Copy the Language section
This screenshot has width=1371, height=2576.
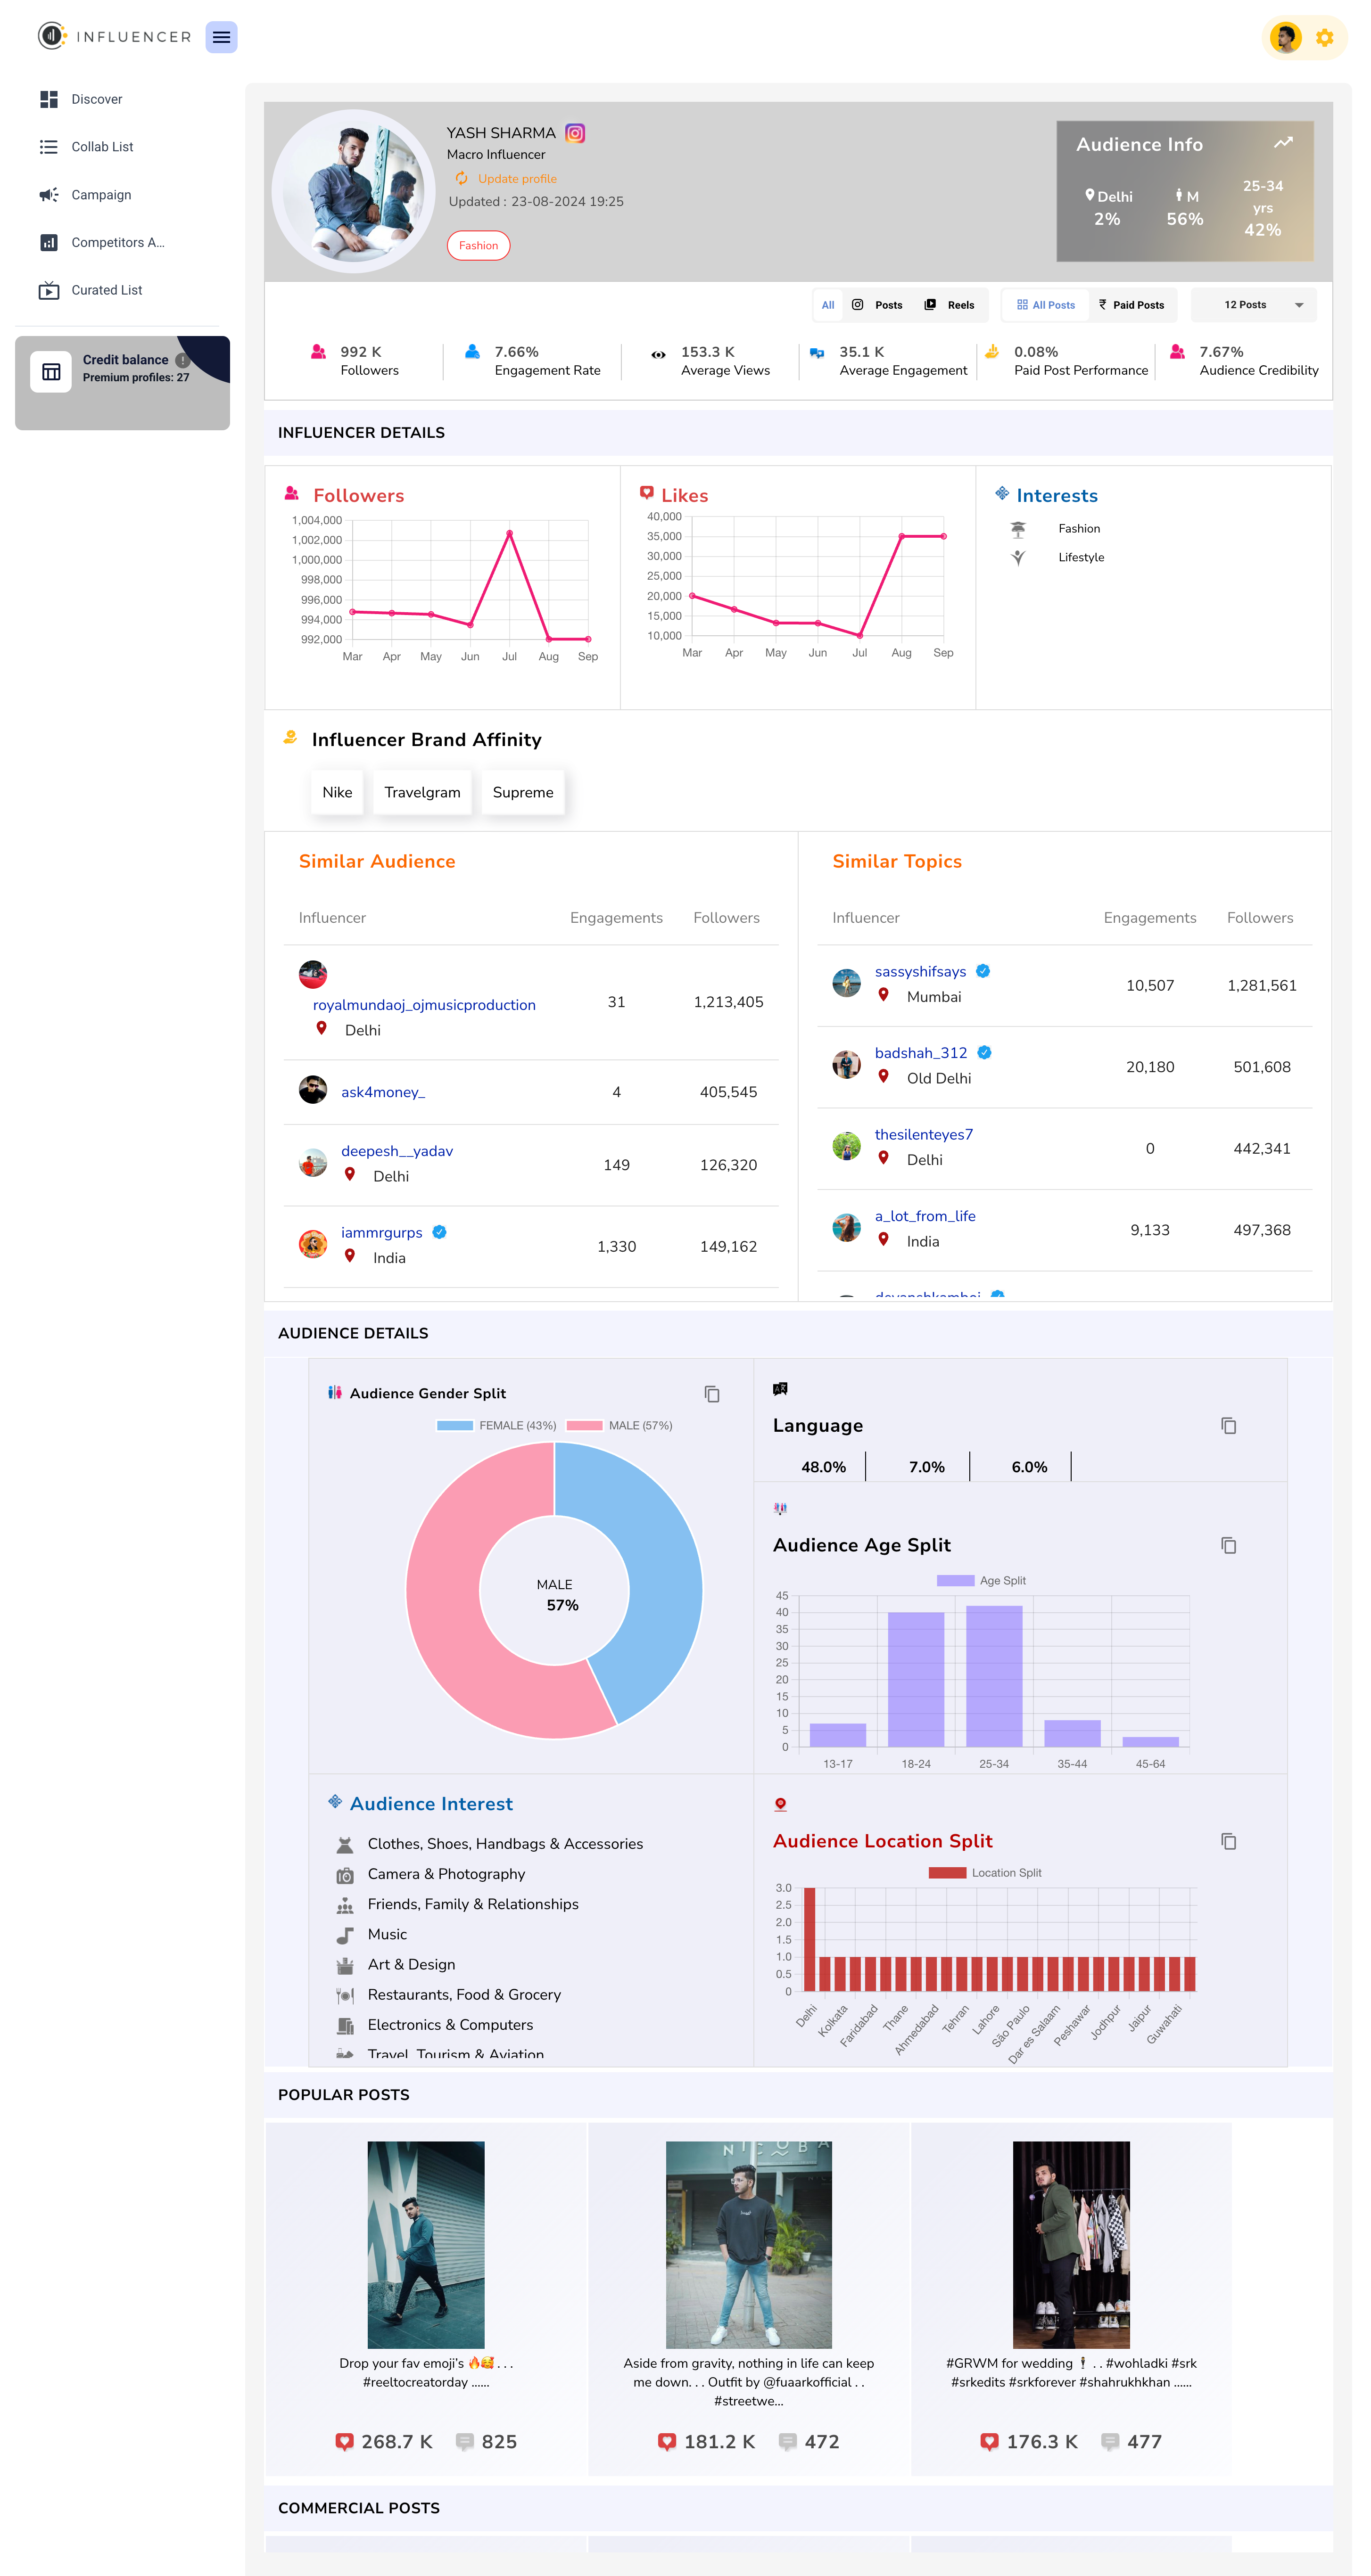(1229, 1426)
